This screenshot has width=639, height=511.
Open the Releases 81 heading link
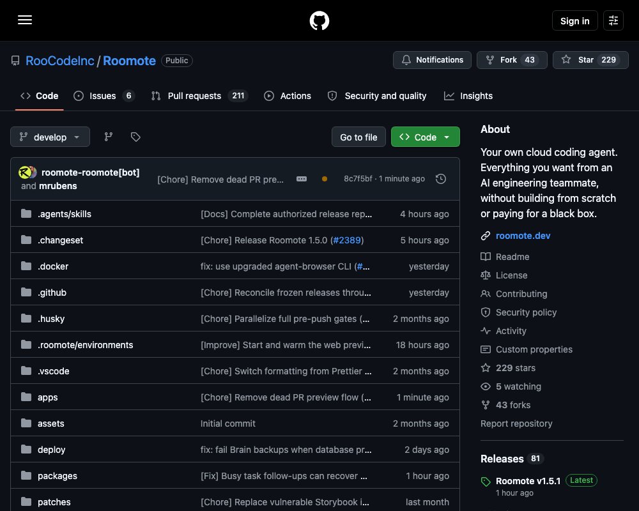[x=512, y=459]
